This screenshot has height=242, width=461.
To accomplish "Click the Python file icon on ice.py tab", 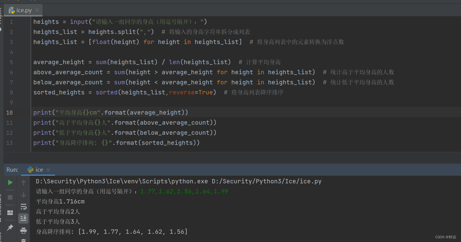I will click(x=12, y=10).
